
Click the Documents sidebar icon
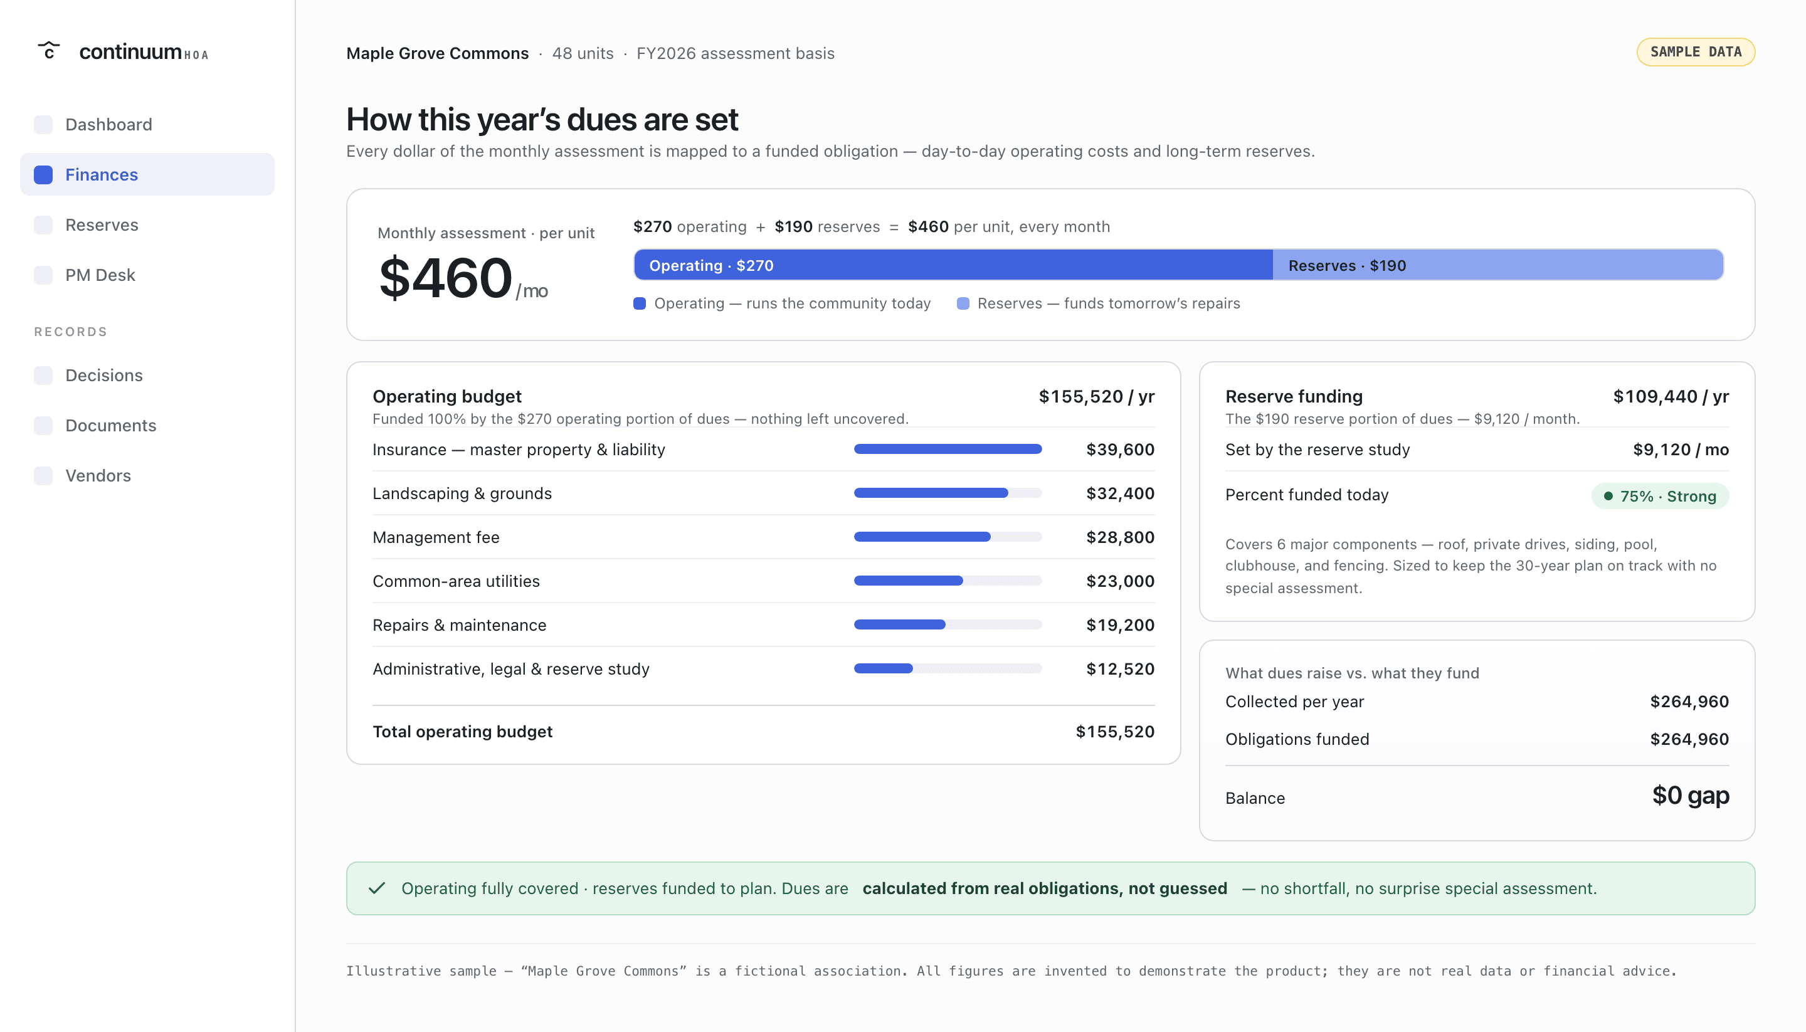pyautogui.click(x=43, y=425)
